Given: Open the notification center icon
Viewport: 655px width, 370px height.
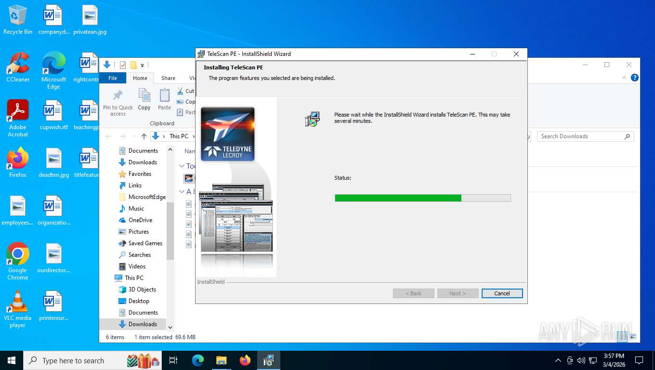Looking at the screenshot, I should (639, 360).
